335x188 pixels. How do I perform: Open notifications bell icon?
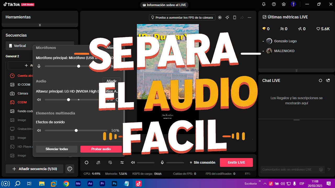[x=264, y=4]
